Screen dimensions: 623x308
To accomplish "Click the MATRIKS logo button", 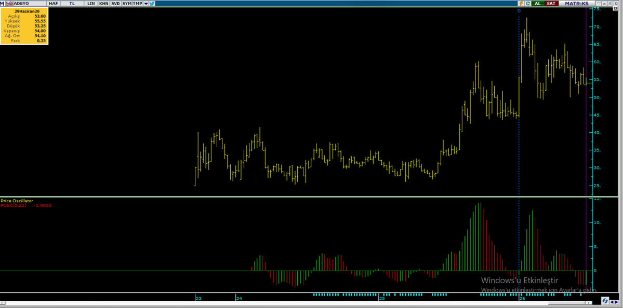I will point(577,3).
